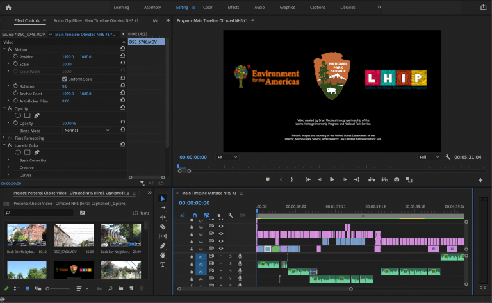Click the Extract button in Program Monitor

pos(384,179)
